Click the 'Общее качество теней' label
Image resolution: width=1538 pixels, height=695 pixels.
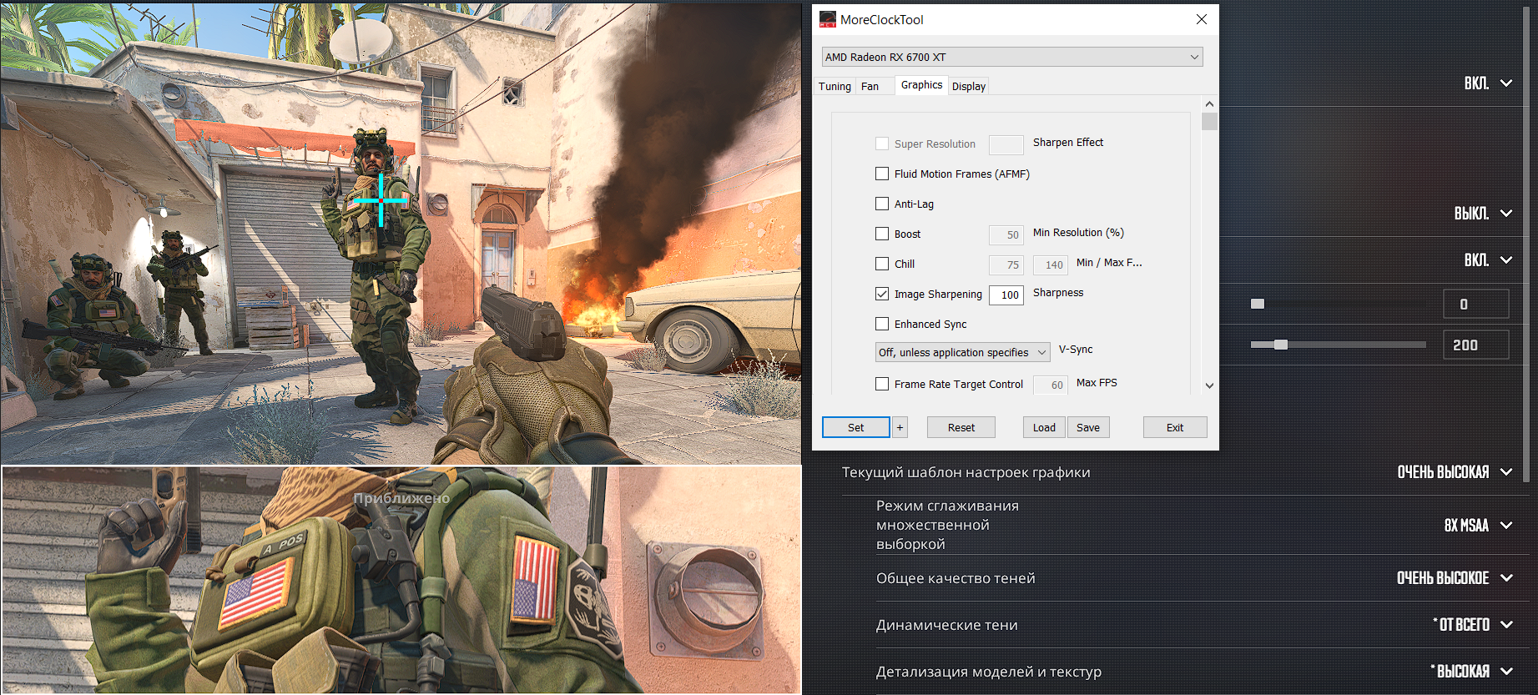[x=956, y=578]
